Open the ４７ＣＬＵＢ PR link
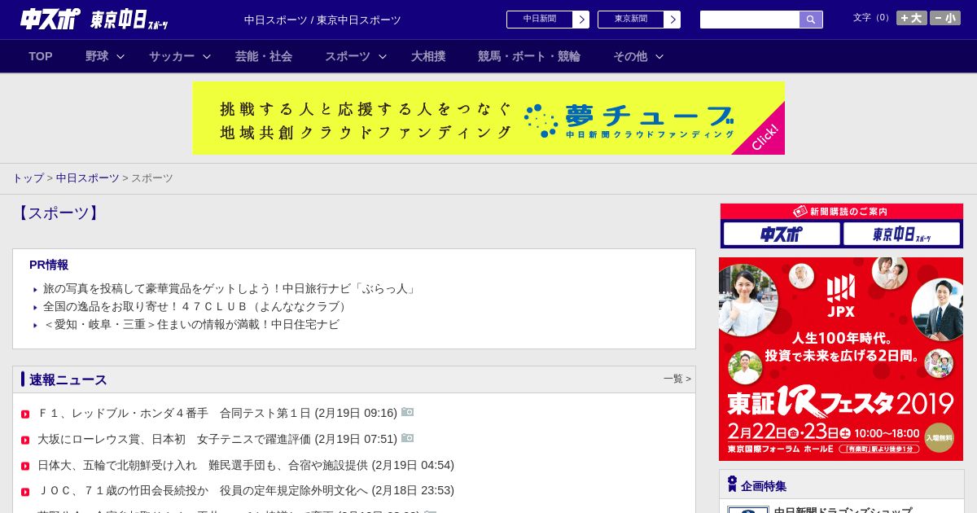Viewport: 977px width, 513px height. 197,306
